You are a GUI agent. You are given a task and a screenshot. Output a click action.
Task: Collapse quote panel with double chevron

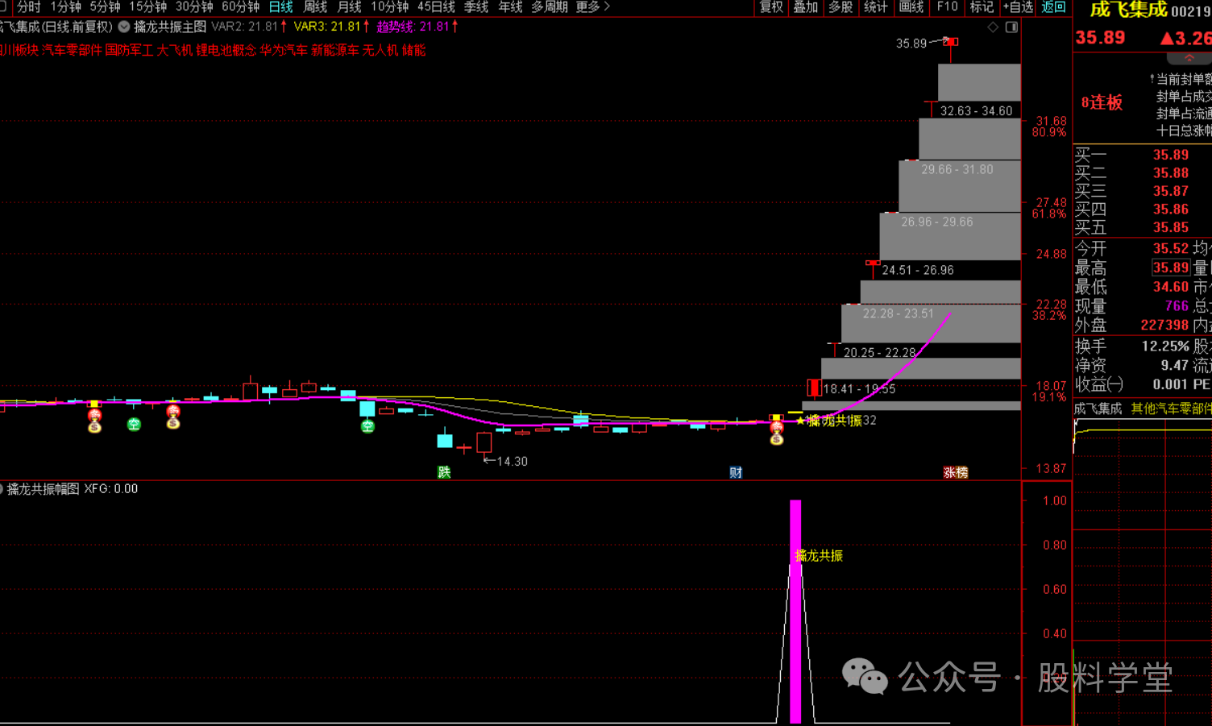[x=1189, y=59]
